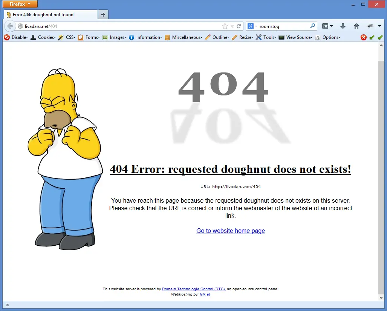Open the Domain Technologie Control (DTC) link

194,289
